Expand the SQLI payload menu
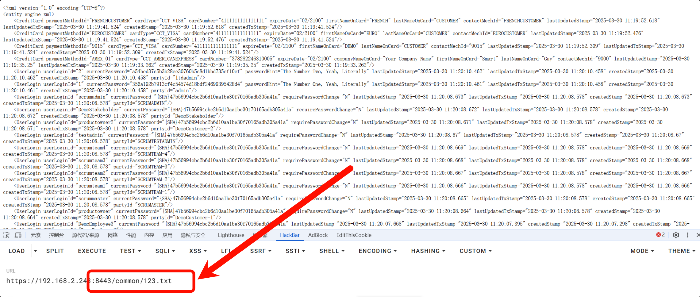 [165, 251]
